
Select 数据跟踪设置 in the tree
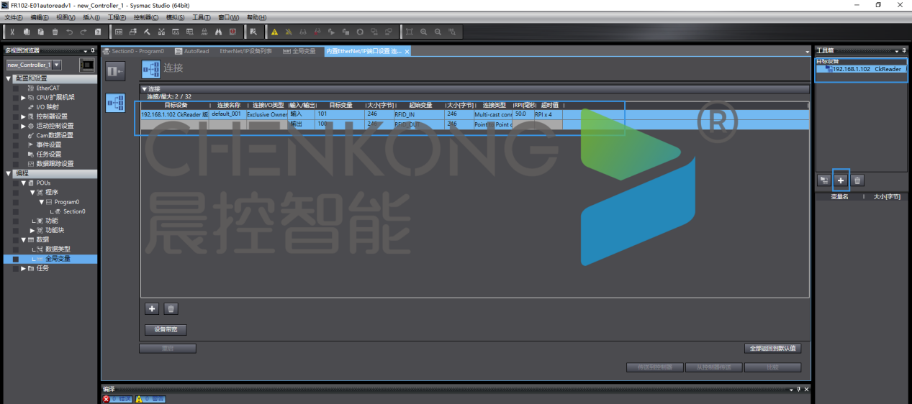55,163
